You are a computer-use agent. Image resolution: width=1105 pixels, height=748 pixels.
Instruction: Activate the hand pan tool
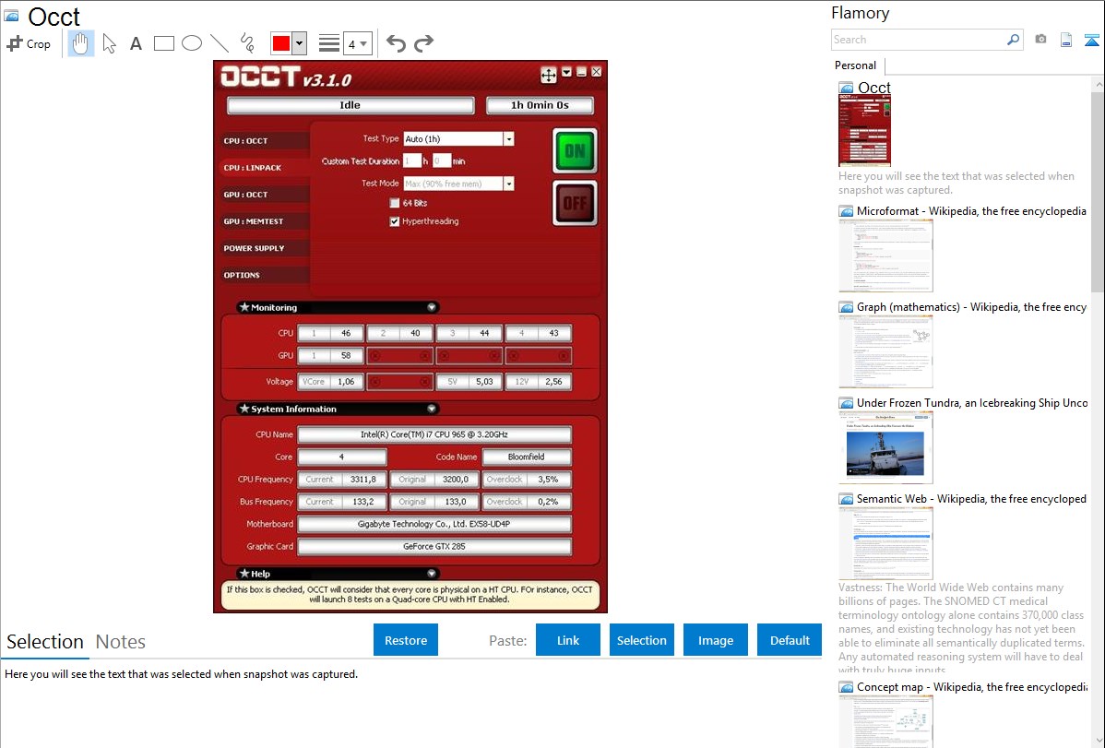click(81, 43)
